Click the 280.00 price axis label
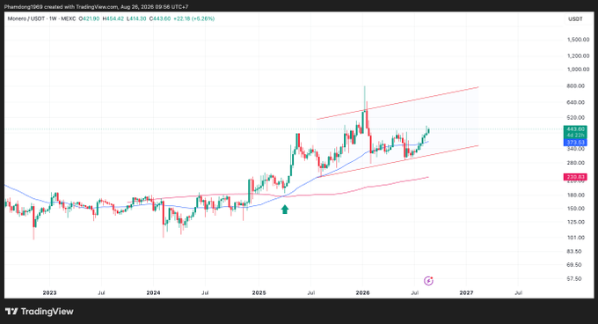 (x=576, y=163)
